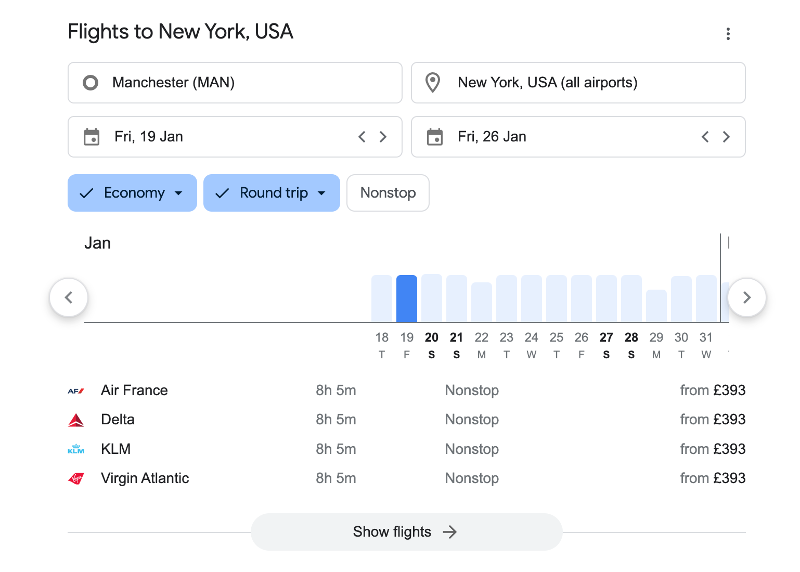
Task: Select the 29 Jan price bar
Action: 656,306
